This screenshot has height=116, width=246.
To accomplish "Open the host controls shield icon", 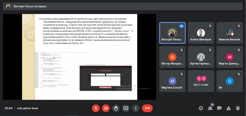I will pyautogui.click(x=238, y=108).
